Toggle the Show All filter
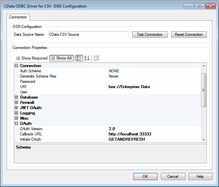Viewport: 219px width, 187px height. coord(61,58)
